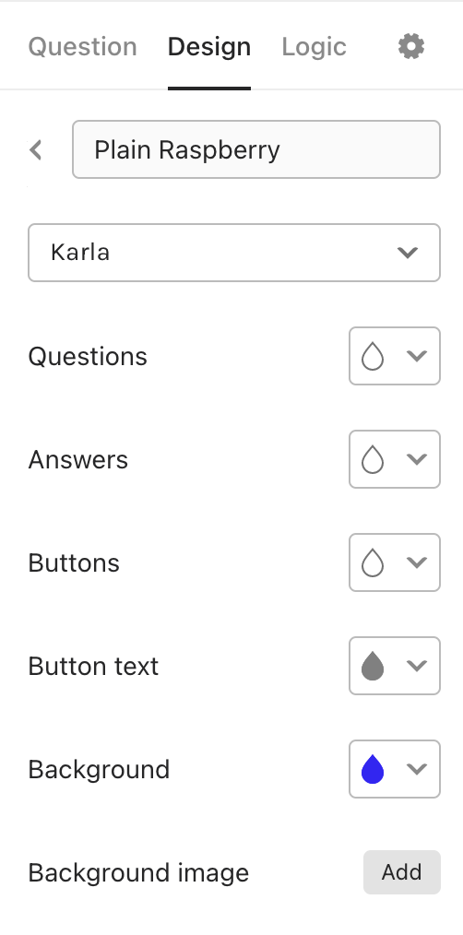The image size is (463, 935).
Task: Click the Questions color droplet icon
Action: pos(373,357)
